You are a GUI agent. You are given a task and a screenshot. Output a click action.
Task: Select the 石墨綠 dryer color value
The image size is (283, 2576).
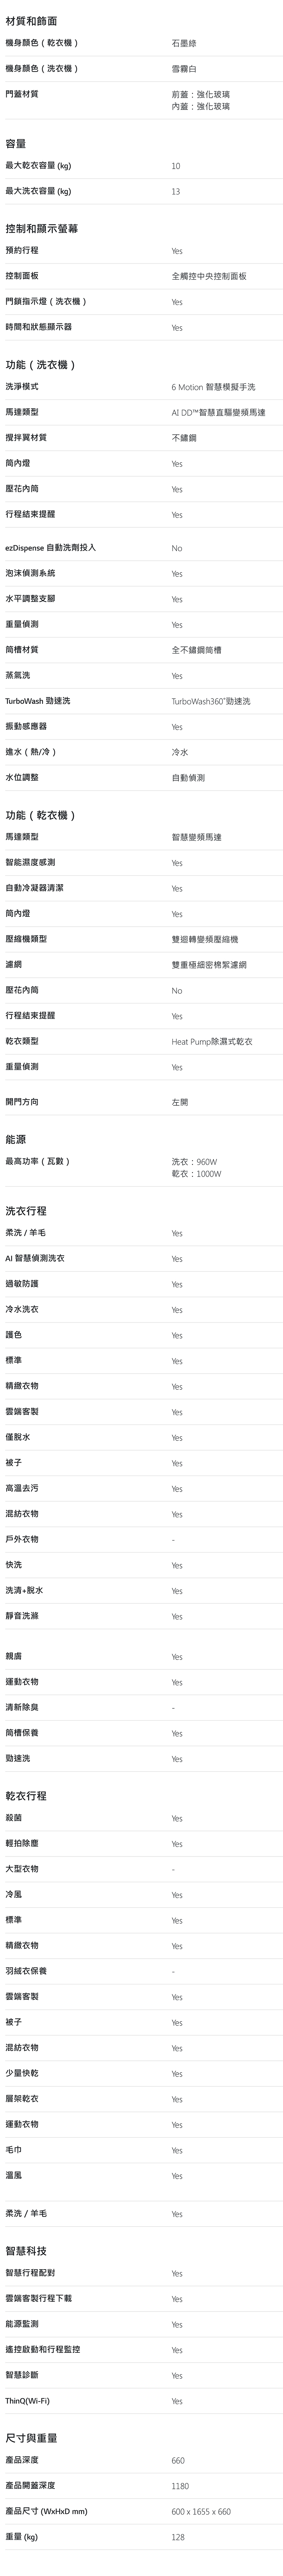click(184, 44)
